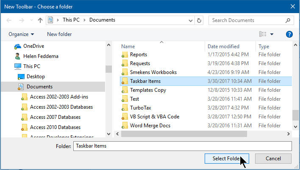Click the OneDrive cloud icon
The width and height of the screenshot is (300, 170).
(18, 47)
